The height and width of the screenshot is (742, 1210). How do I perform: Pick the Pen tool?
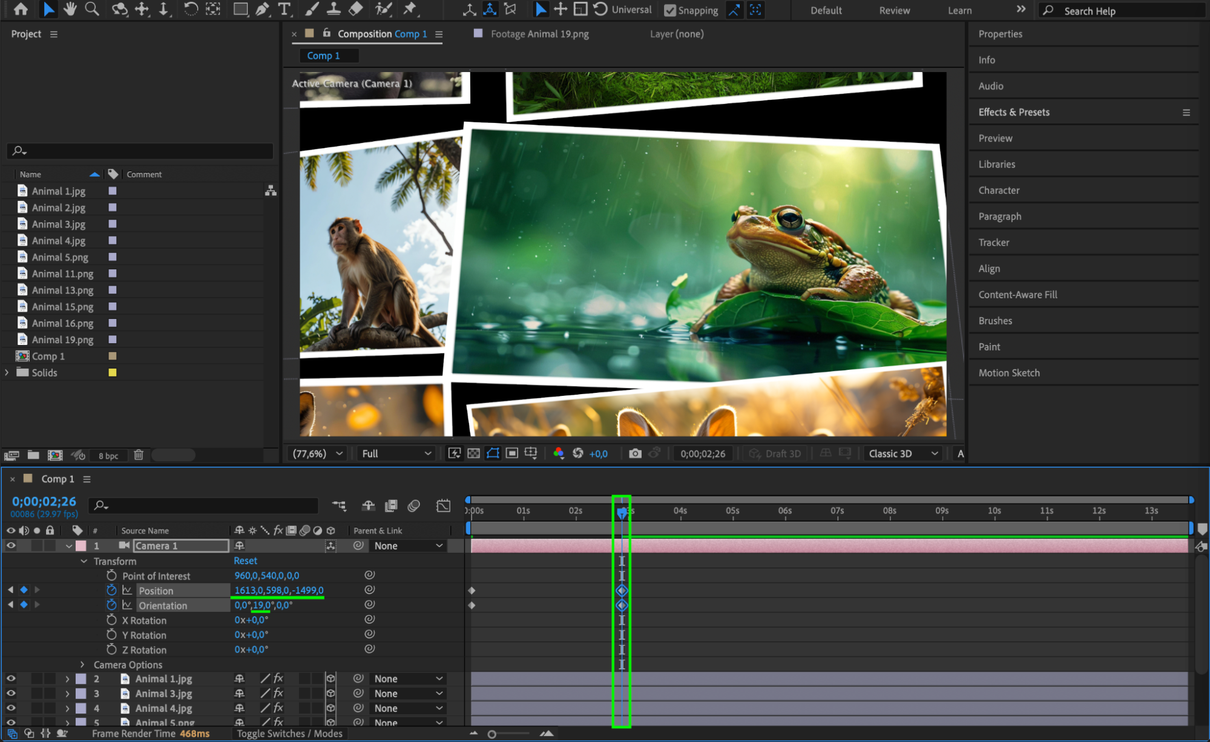pos(262,9)
